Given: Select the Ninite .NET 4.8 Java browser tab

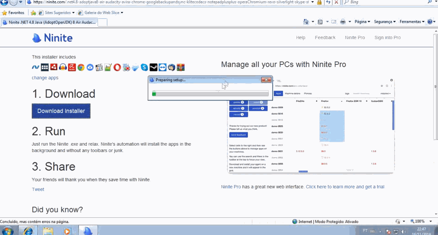Looking at the screenshot, I should (x=49, y=22).
